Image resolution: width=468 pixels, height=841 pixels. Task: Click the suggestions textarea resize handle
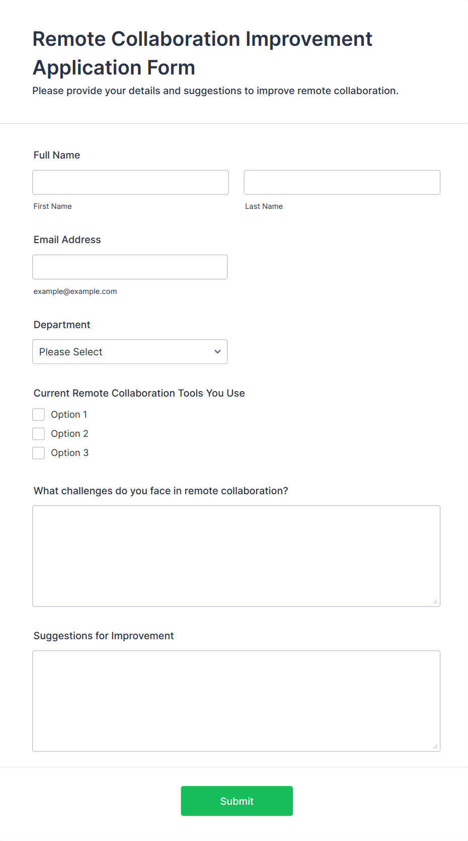tap(435, 746)
